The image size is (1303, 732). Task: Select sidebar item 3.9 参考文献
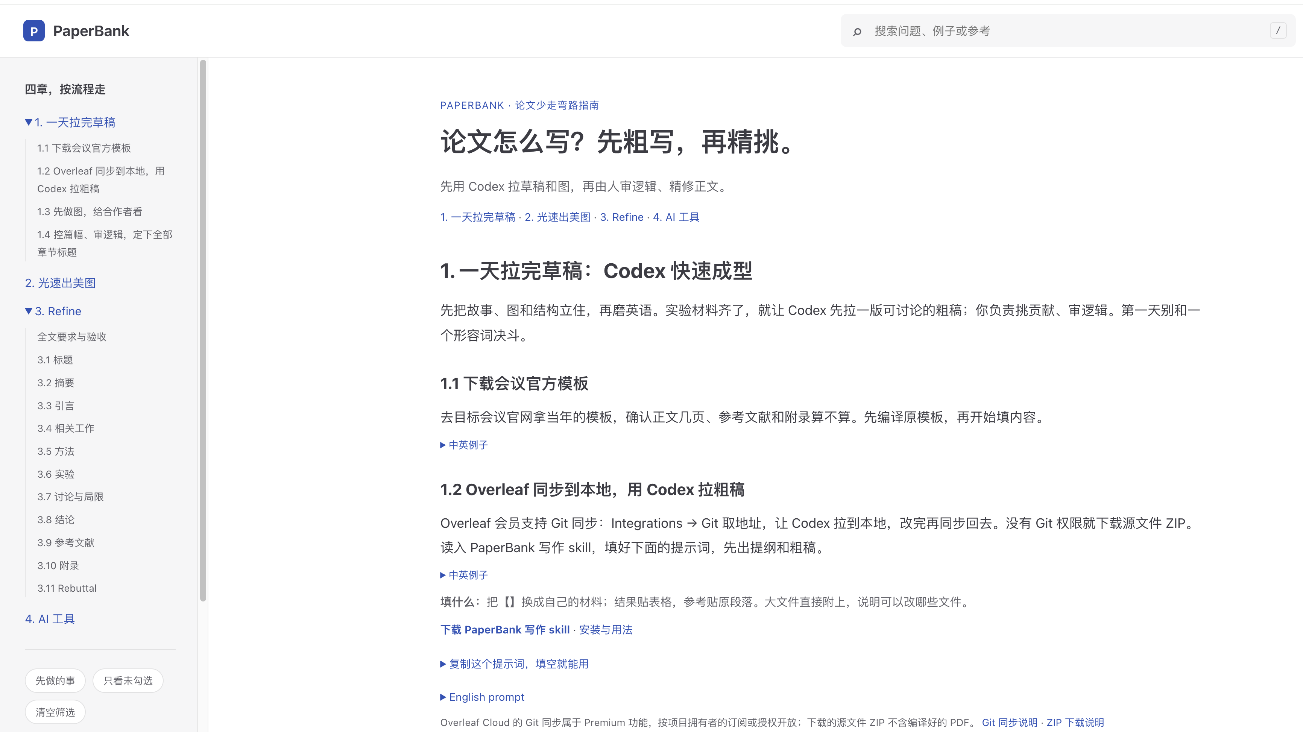point(66,543)
